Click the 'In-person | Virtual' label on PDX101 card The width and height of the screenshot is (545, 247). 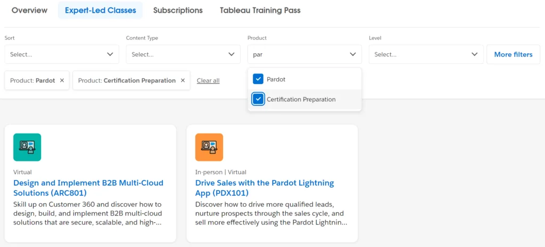pos(220,172)
